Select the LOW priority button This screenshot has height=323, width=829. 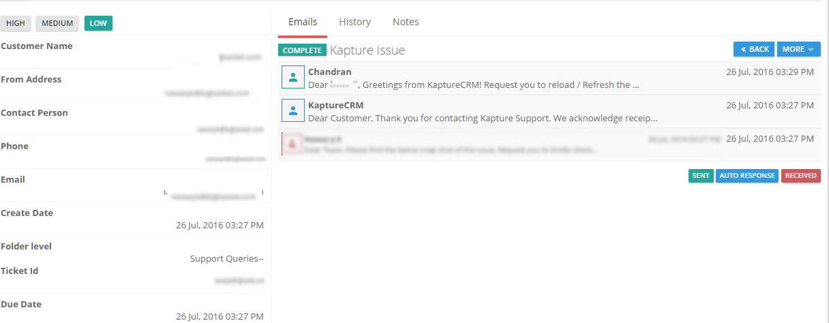point(98,23)
